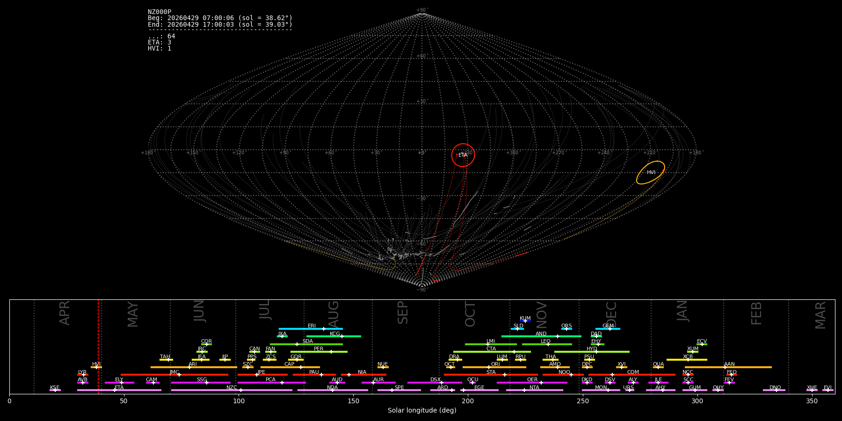Click the SDA shower bar

pyautogui.click(x=306, y=344)
